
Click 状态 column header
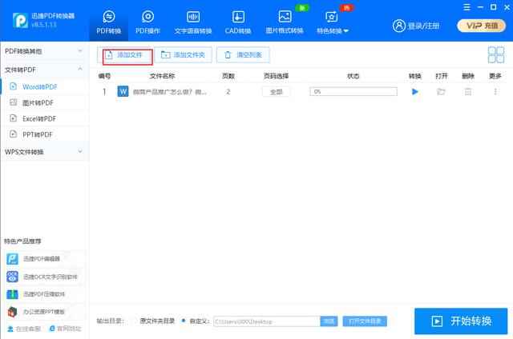353,76
